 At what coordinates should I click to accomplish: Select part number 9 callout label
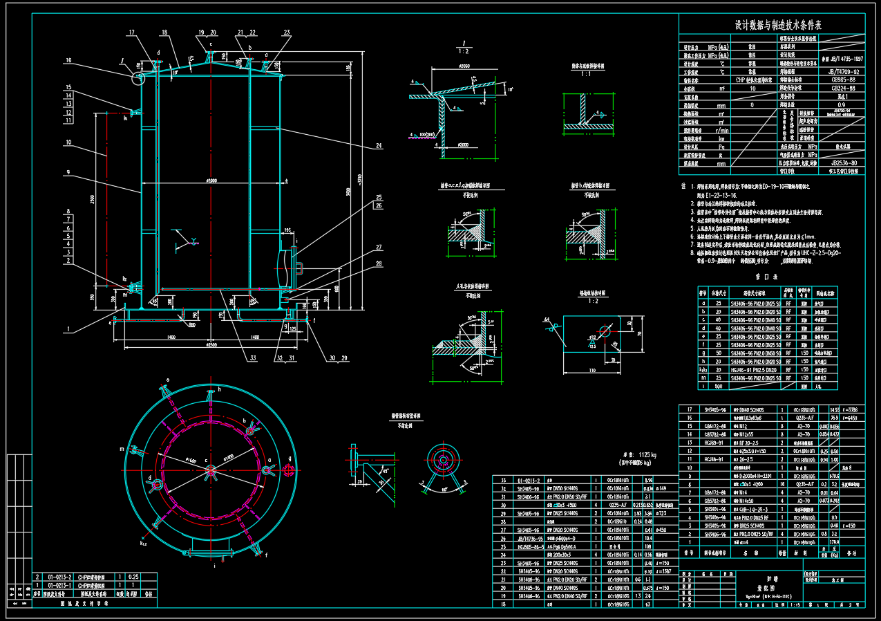pos(68,172)
